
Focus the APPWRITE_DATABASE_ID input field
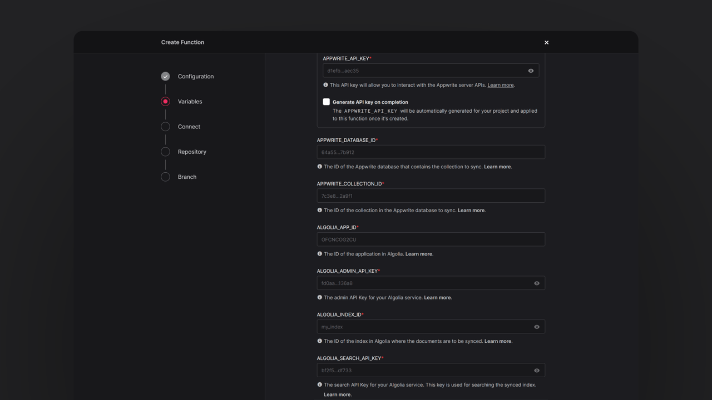431,152
